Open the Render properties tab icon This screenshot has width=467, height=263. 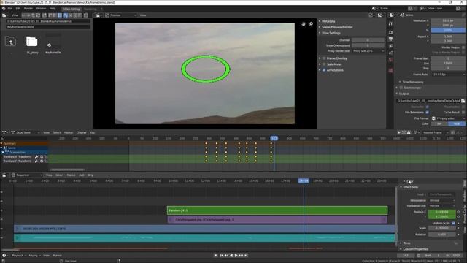(x=390, y=32)
